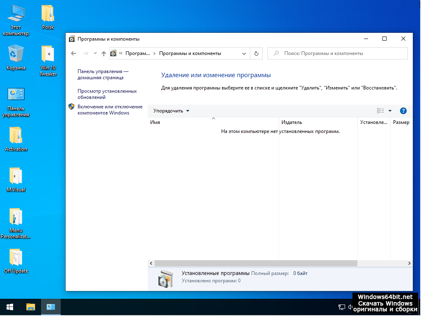Select the Off Update desktop folder
Image resolution: width=421 pixels, height=316 pixels.
(16, 261)
